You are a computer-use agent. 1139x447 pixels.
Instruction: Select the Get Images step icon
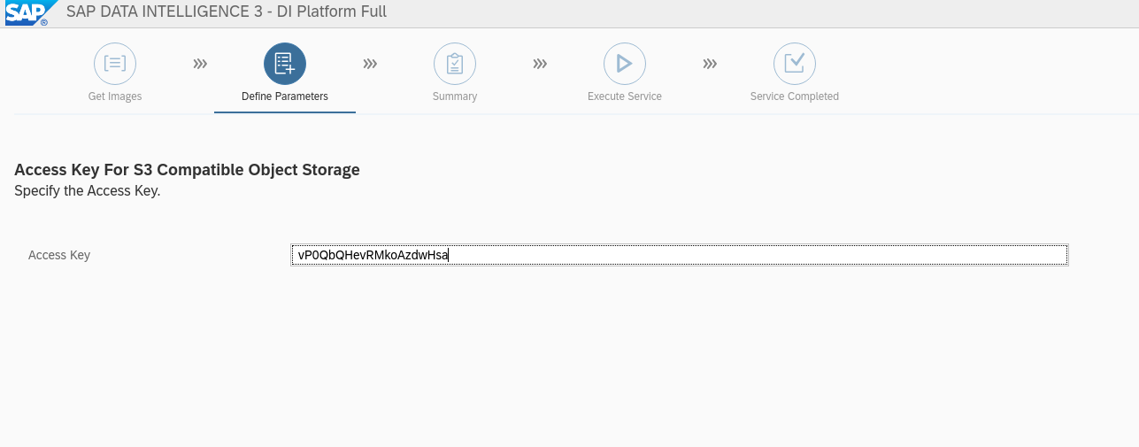[x=115, y=64]
